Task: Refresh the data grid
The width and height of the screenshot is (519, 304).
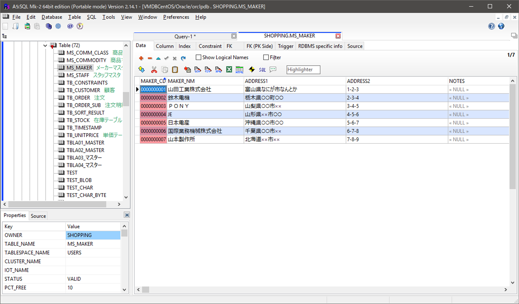Action: 183,58
